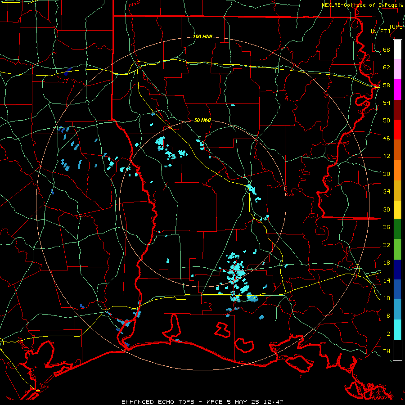This screenshot has width=405, height=405.
Task: Click the legend value 10
Action: point(387,298)
